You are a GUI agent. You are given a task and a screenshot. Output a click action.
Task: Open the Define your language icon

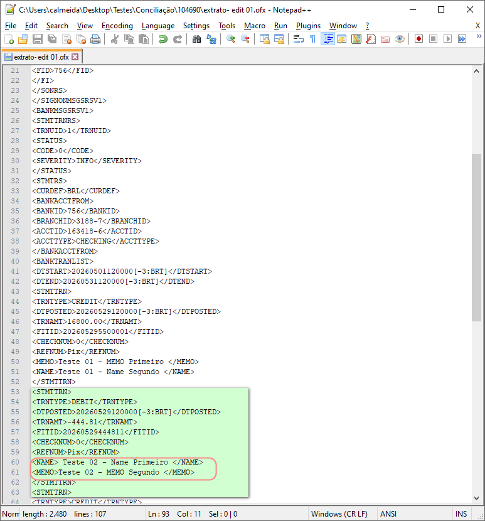(341, 39)
